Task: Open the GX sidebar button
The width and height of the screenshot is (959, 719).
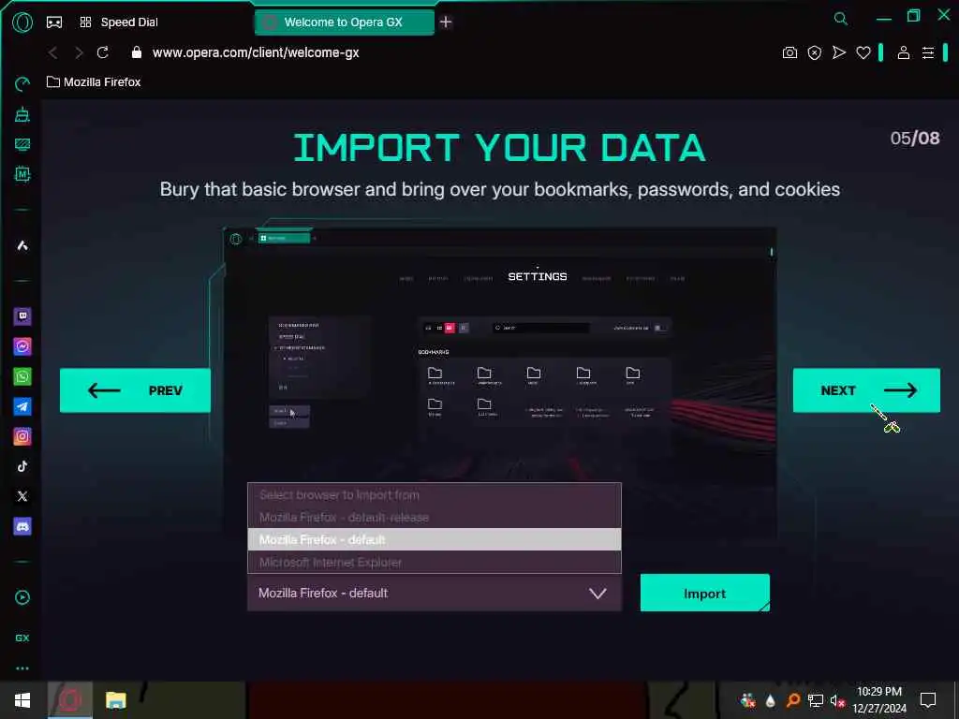Action: pyautogui.click(x=22, y=638)
